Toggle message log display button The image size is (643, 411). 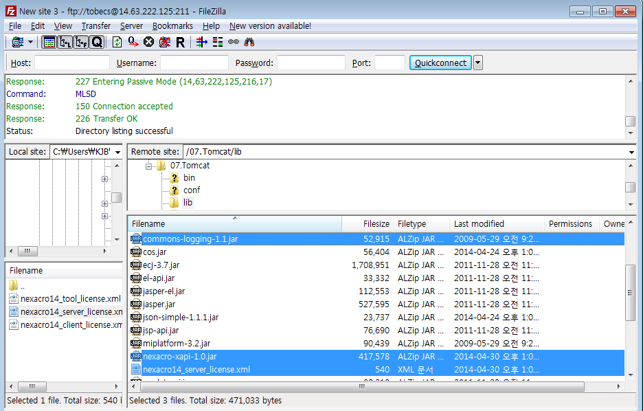tap(49, 42)
